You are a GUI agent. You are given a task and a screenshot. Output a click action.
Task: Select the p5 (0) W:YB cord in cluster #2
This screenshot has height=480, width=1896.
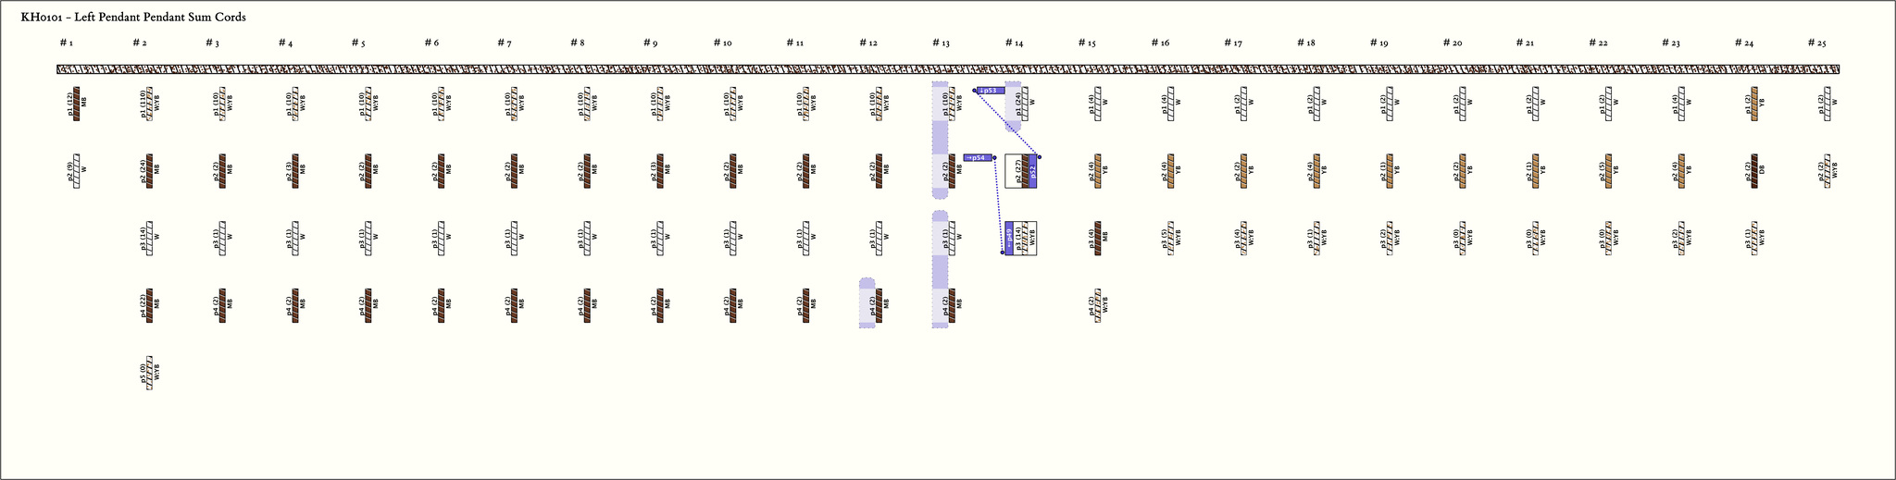pos(149,372)
